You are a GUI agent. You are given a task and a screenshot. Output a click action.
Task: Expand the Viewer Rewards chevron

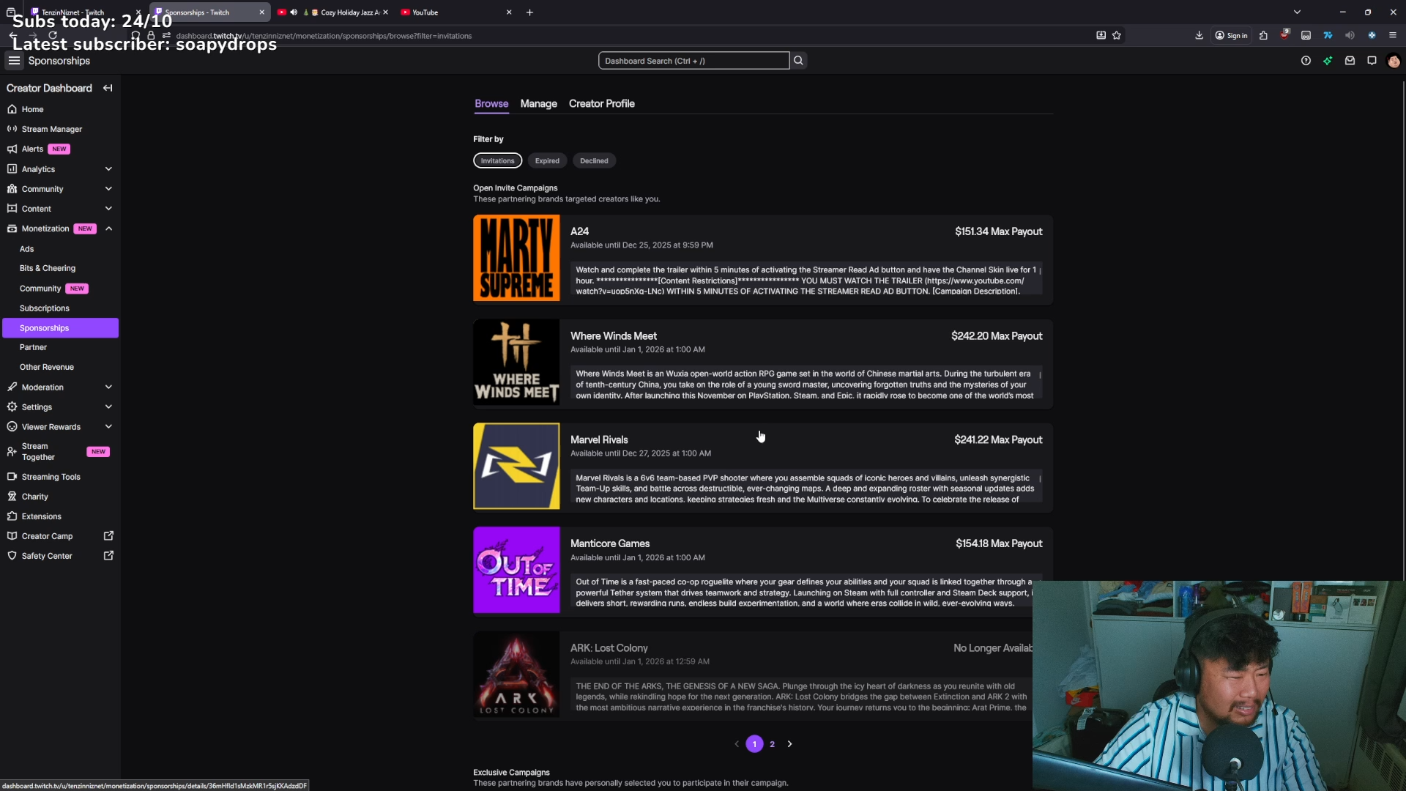pyautogui.click(x=108, y=427)
